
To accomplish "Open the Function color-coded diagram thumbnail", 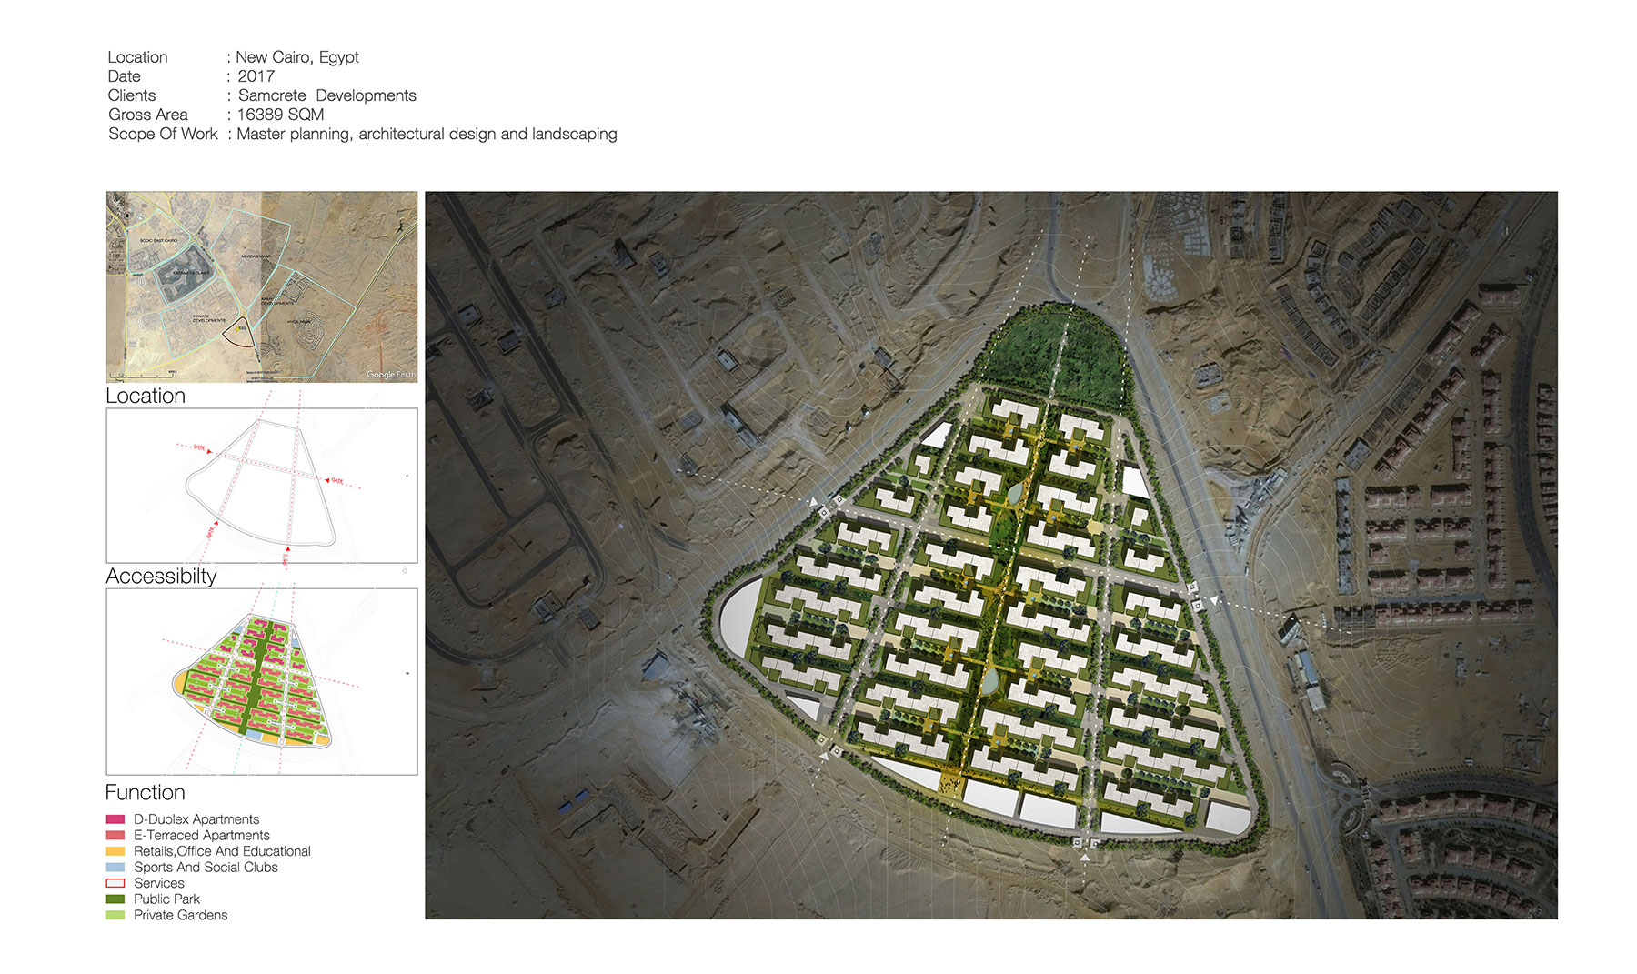I will point(262,681).
